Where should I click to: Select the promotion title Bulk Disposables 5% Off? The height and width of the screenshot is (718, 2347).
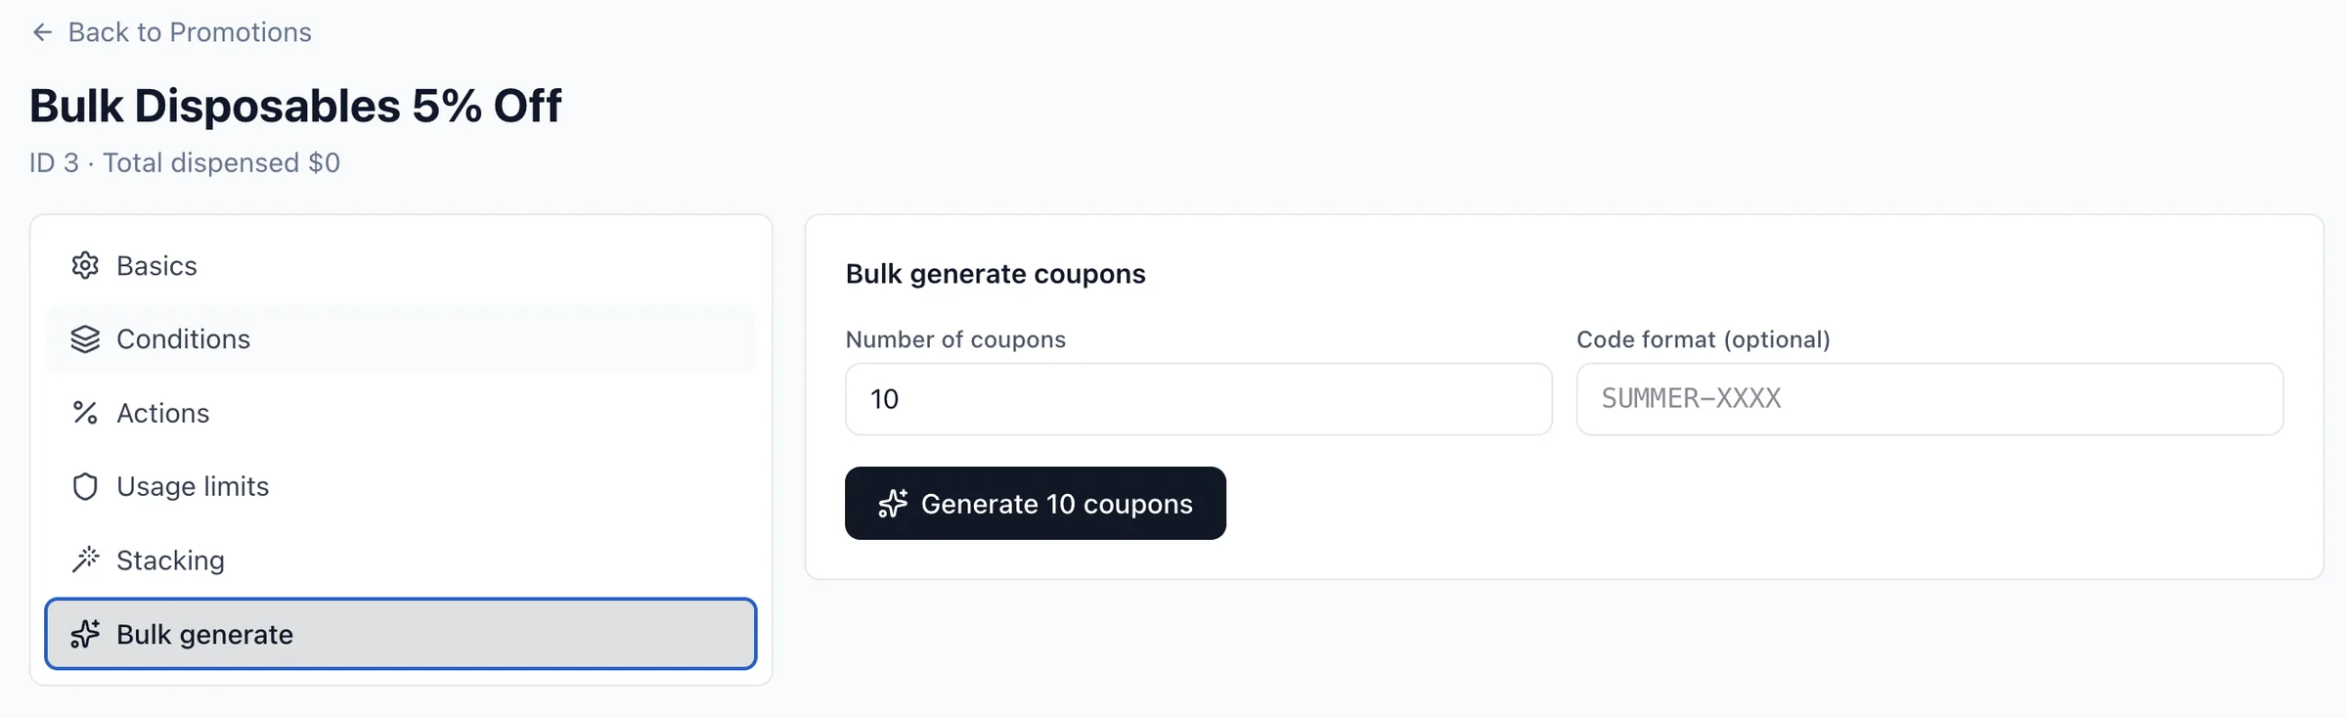pyautogui.click(x=296, y=105)
